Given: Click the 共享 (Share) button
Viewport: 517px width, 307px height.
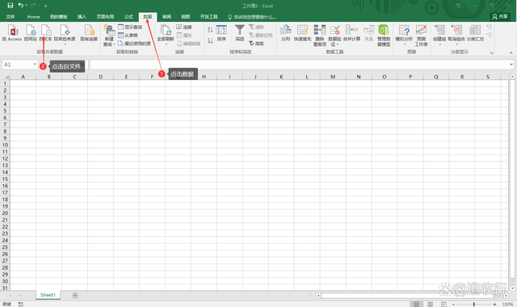Looking at the screenshot, I should click(x=500, y=16).
